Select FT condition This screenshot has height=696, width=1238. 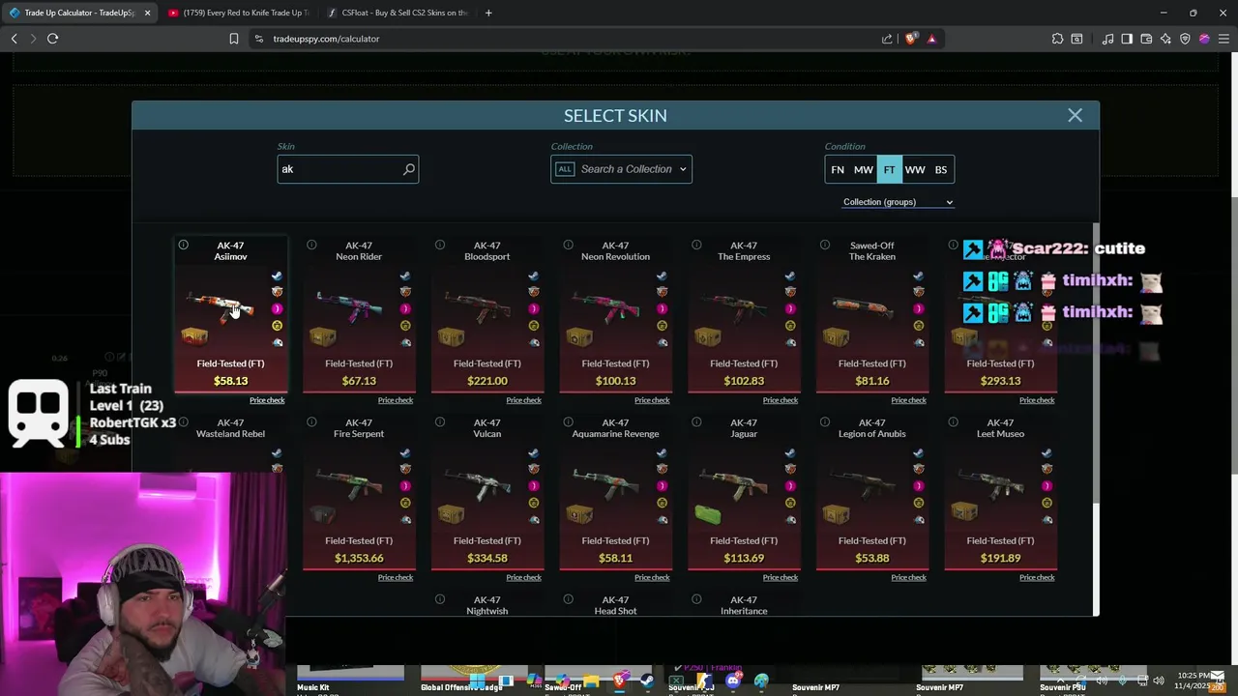[889, 169]
